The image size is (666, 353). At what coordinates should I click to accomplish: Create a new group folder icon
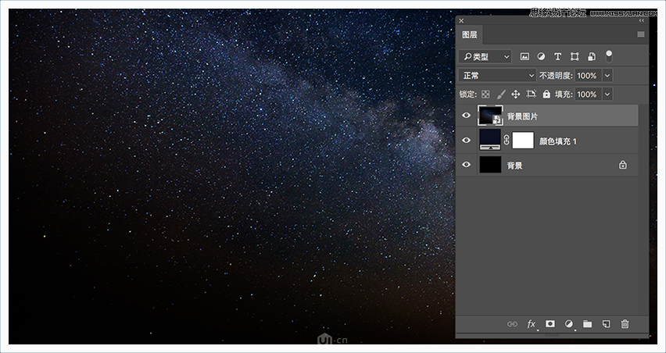(587, 324)
